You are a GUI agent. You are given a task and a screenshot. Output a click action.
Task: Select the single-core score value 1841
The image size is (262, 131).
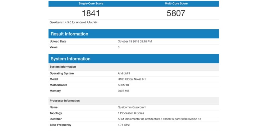click(91, 13)
